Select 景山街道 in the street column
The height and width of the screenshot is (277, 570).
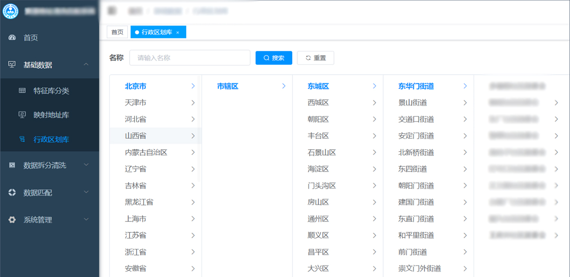point(412,103)
